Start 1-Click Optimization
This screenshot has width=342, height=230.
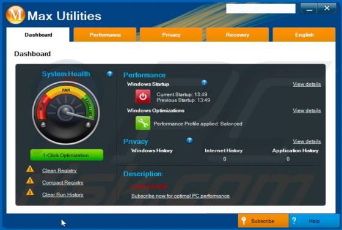coord(67,155)
